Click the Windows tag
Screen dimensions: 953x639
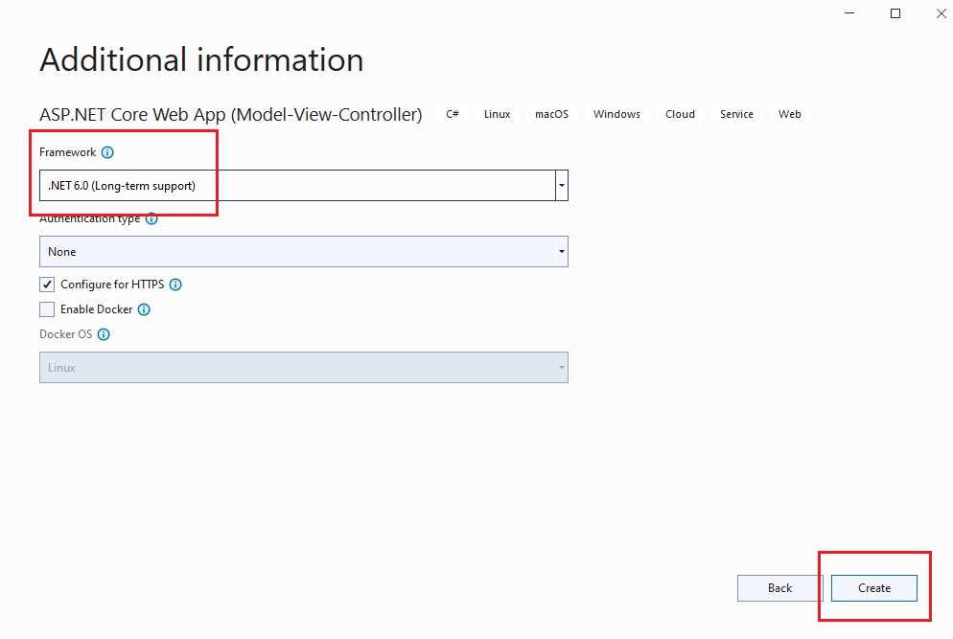[616, 114]
